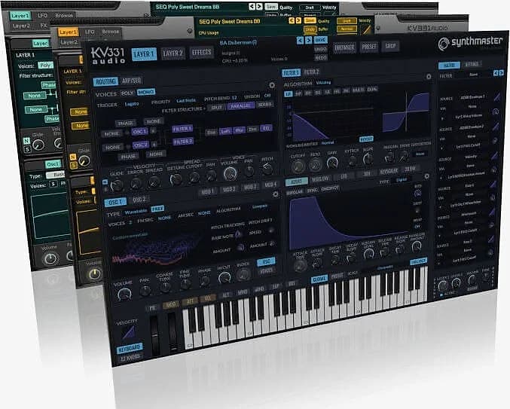This screenshot has width=510, height=409.
Task: Open the FM SRC None dropdown
Action: pyautogui.click(x=164, y=218)
